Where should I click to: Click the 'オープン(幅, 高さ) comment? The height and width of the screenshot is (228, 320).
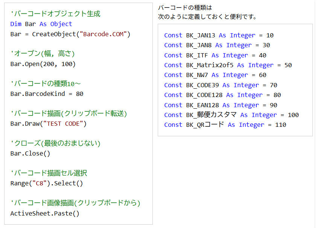(x=43, y=54)
